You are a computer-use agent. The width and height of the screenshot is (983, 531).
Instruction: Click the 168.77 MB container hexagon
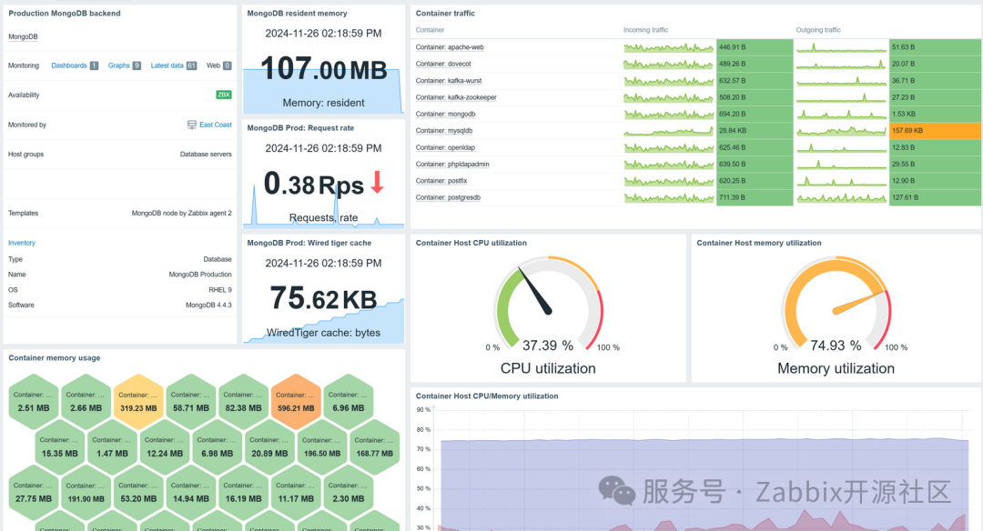click(x=375, y=447)
